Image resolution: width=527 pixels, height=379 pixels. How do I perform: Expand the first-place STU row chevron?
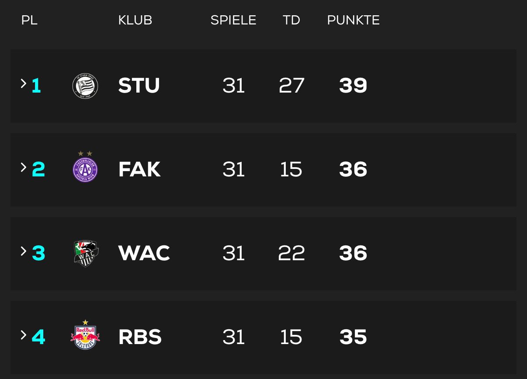[x=24, y=84]
